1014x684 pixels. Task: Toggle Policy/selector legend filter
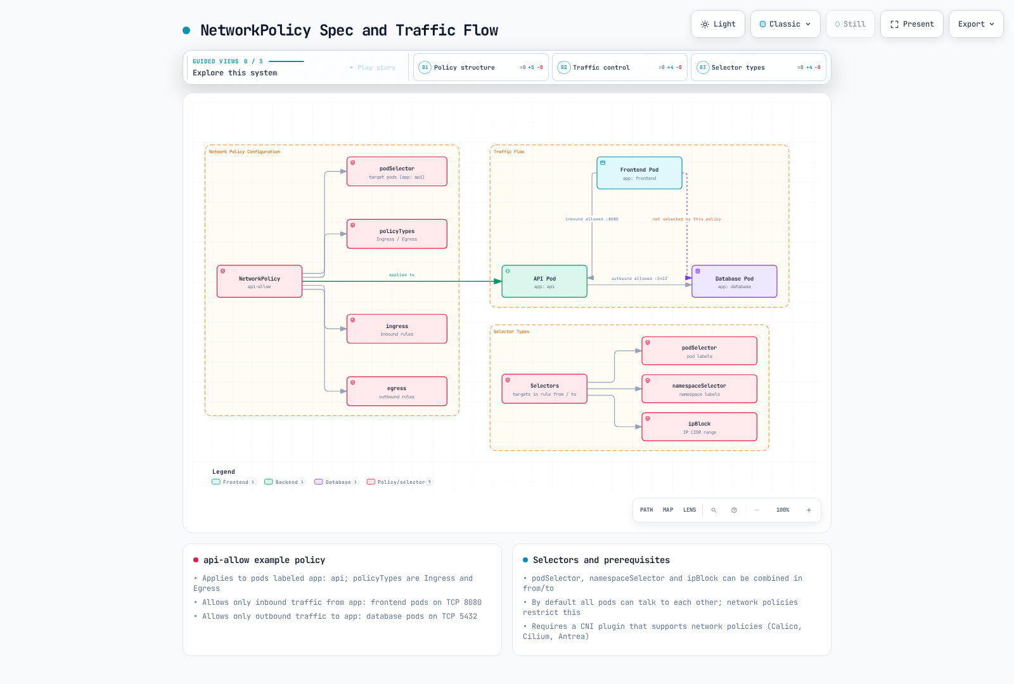click(x=400, y=482)
